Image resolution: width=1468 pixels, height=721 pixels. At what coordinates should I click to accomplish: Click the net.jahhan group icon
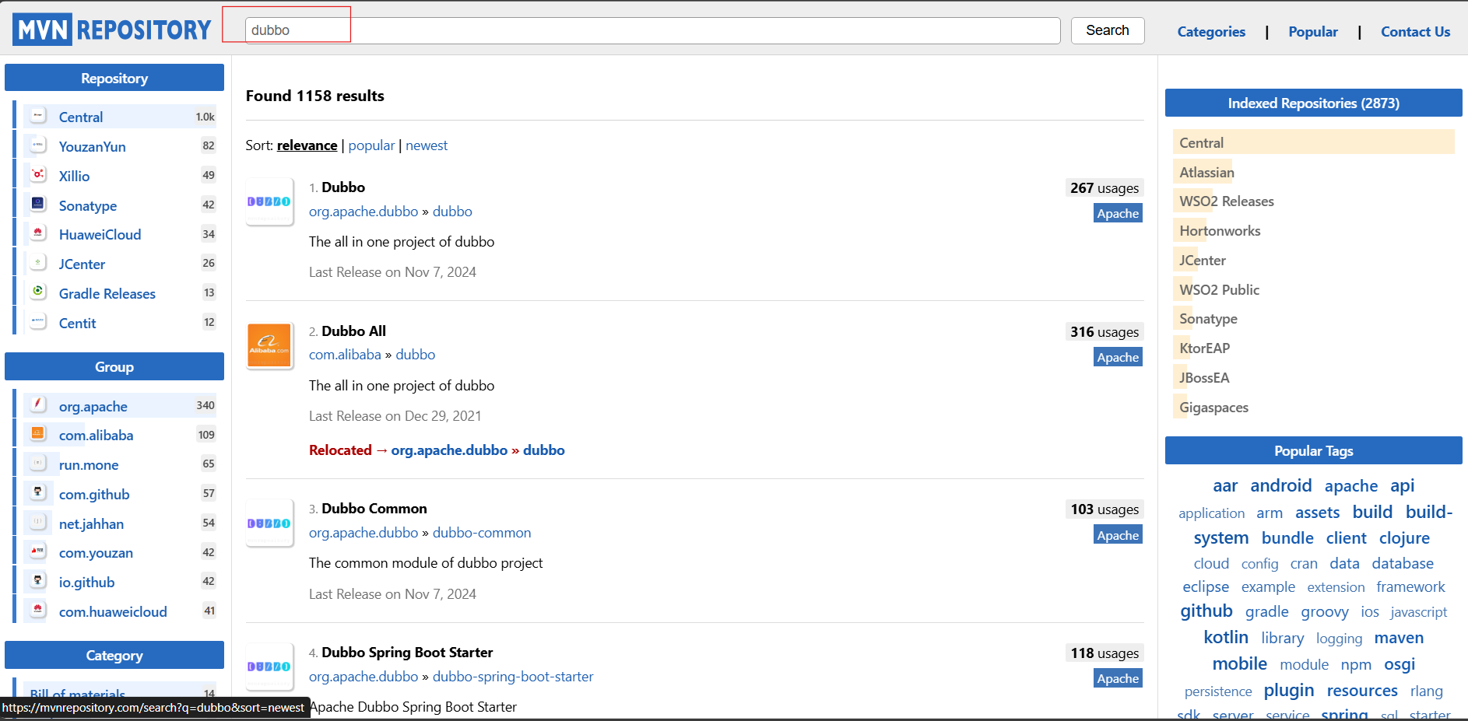(x=38, y=523)
